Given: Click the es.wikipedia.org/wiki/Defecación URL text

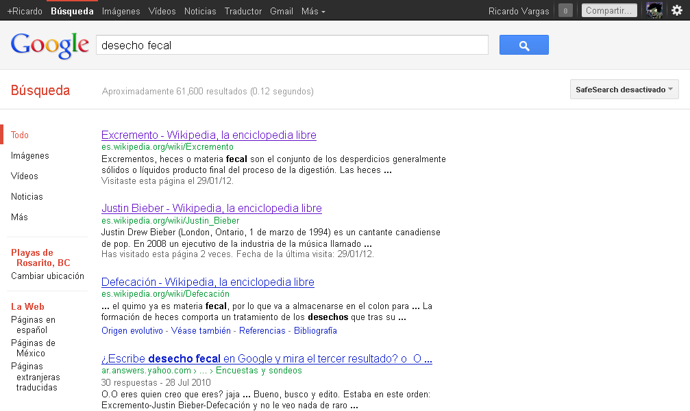Looking at the screenshot, I should coord(165,294).
